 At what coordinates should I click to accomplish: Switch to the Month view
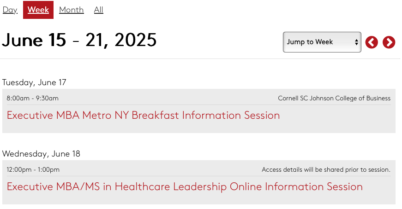(71, 10)
